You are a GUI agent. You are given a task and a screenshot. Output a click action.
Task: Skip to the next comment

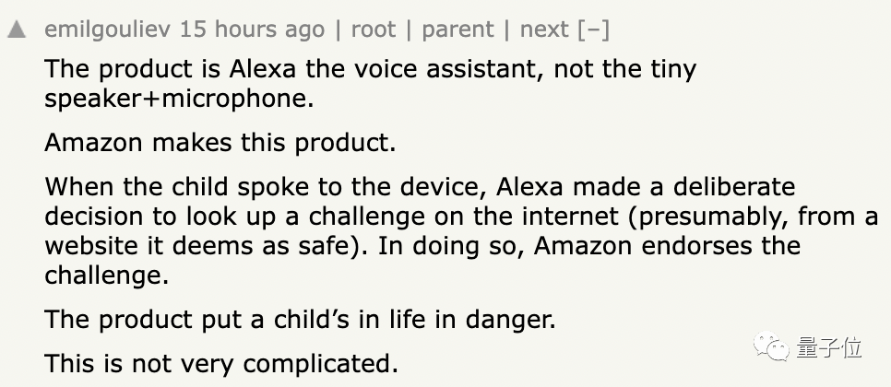[544, 29]
